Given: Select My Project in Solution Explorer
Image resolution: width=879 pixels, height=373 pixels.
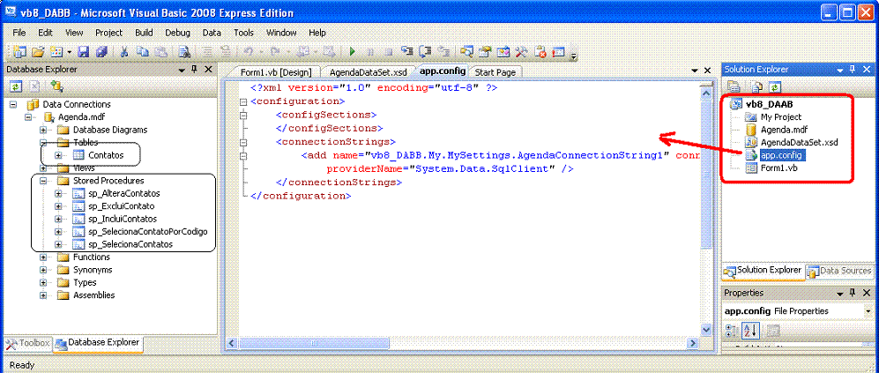Looking at the screenshot, I should coord(781,117).
